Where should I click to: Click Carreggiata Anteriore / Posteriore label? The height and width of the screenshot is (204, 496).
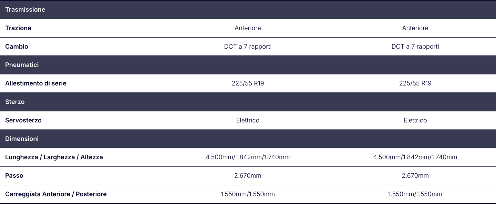(x=56, y=194)
